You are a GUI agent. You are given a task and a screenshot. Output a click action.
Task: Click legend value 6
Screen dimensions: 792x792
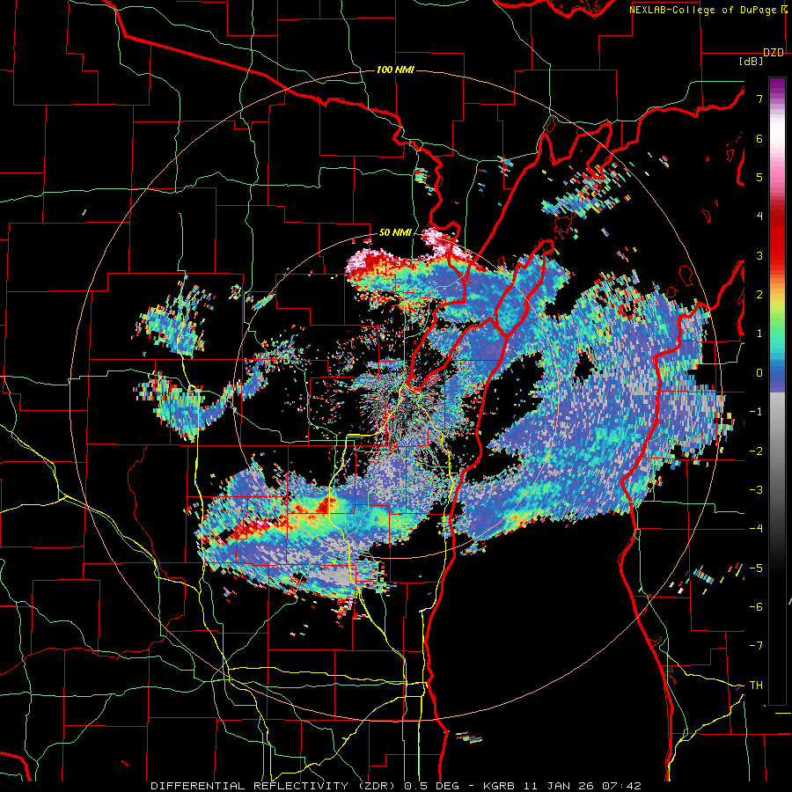(x=759, y=138)
